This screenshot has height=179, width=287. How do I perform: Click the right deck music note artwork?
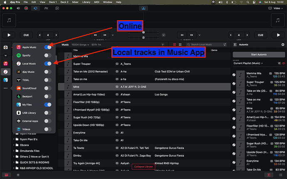[x=278, y=20]
